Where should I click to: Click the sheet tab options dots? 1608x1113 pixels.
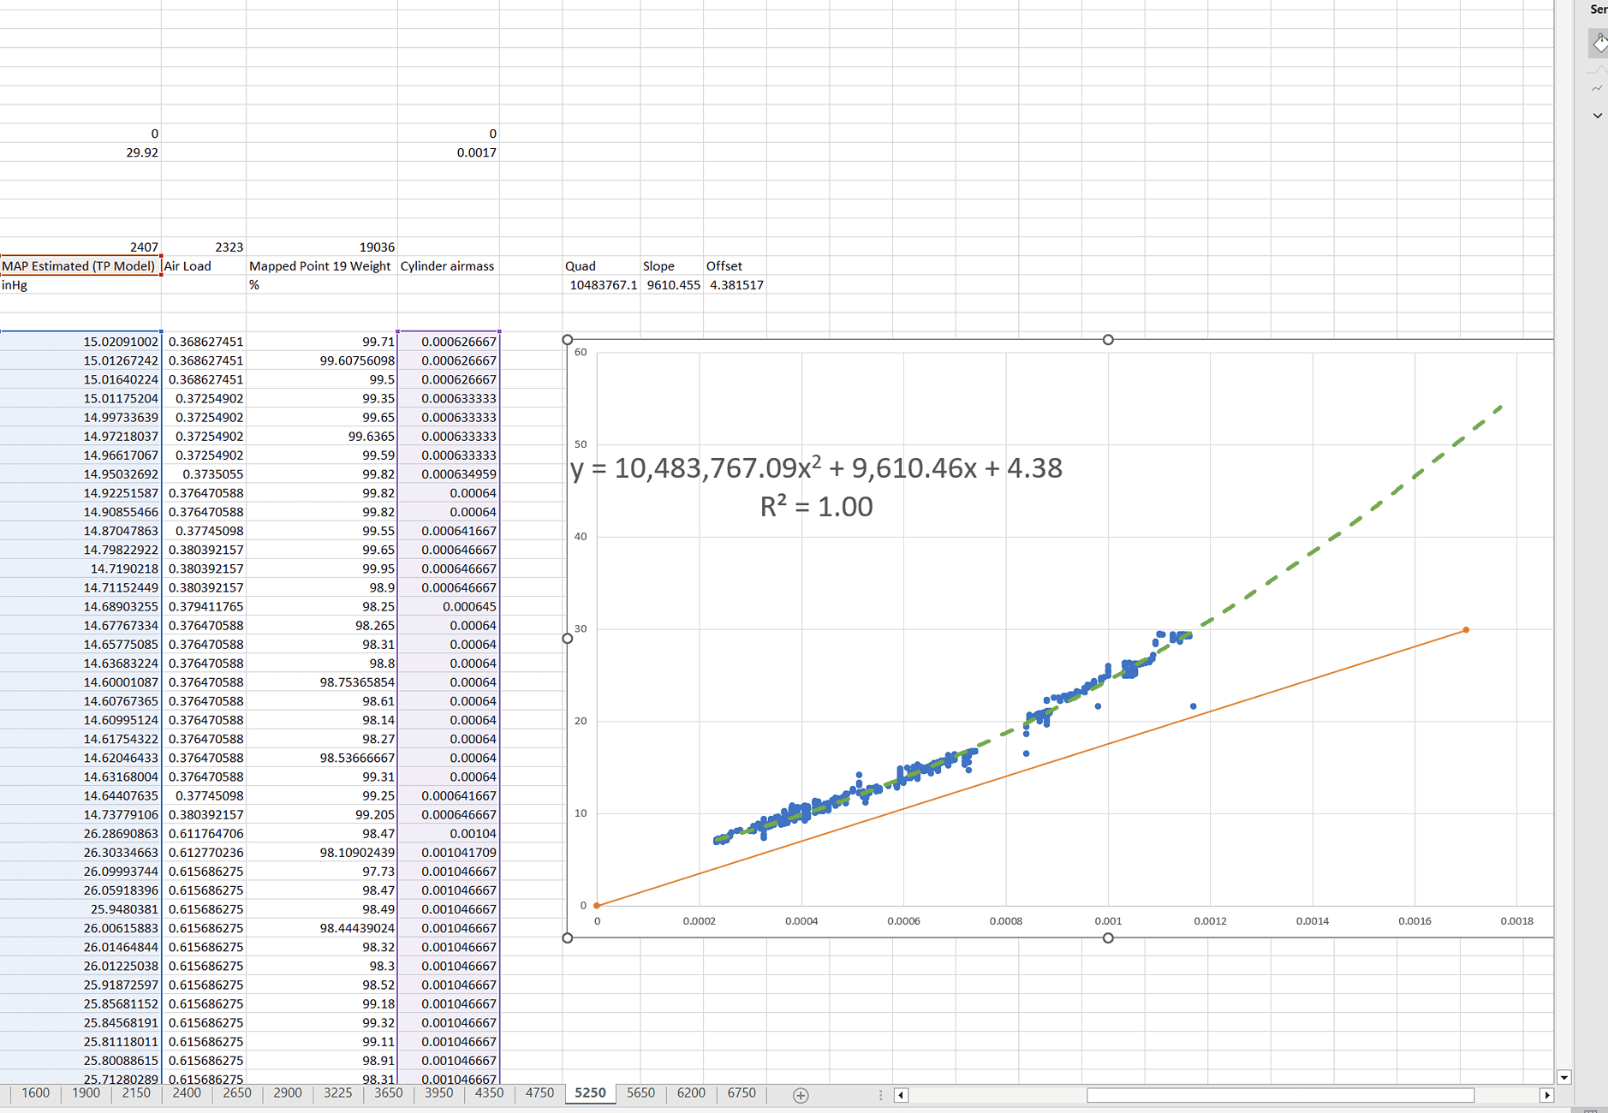pos(880,1095)
